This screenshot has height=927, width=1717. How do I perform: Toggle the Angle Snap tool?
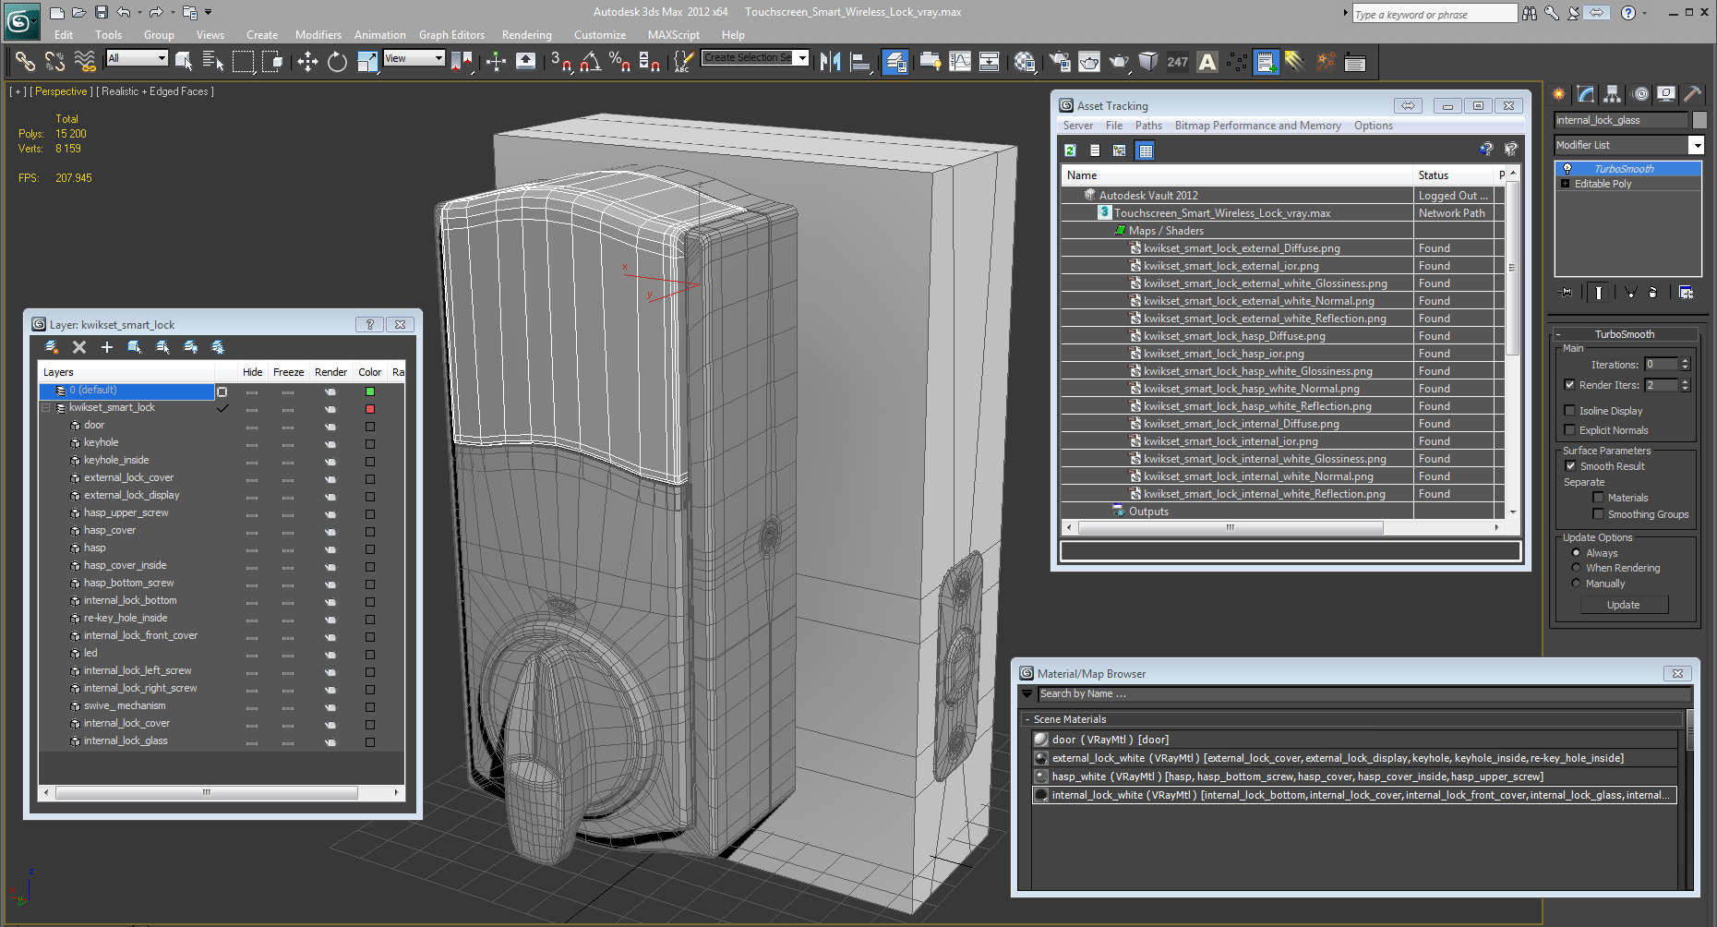[591, 62]
